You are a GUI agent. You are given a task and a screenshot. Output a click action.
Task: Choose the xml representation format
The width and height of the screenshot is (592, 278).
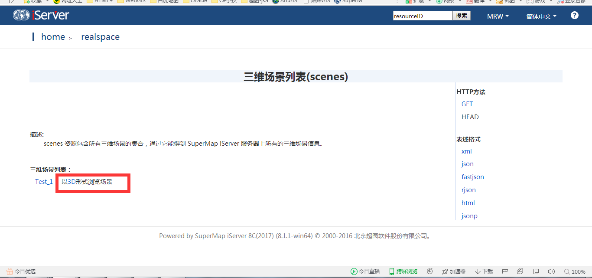[466, 151]
